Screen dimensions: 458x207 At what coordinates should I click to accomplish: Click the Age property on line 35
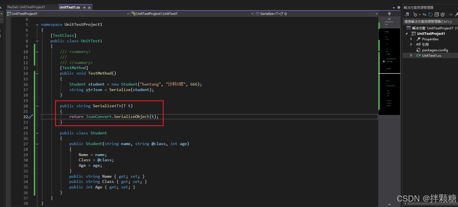tap(99, 187)
